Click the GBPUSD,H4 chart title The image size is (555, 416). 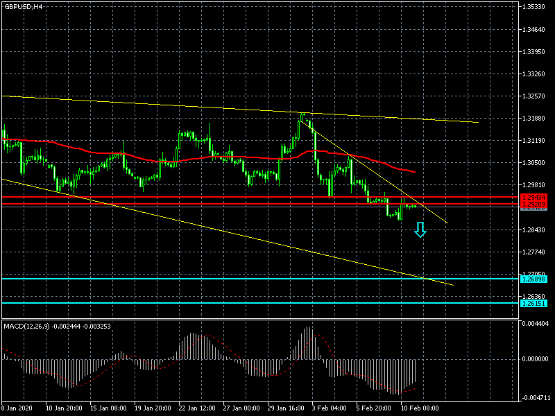tap(23, 6)
